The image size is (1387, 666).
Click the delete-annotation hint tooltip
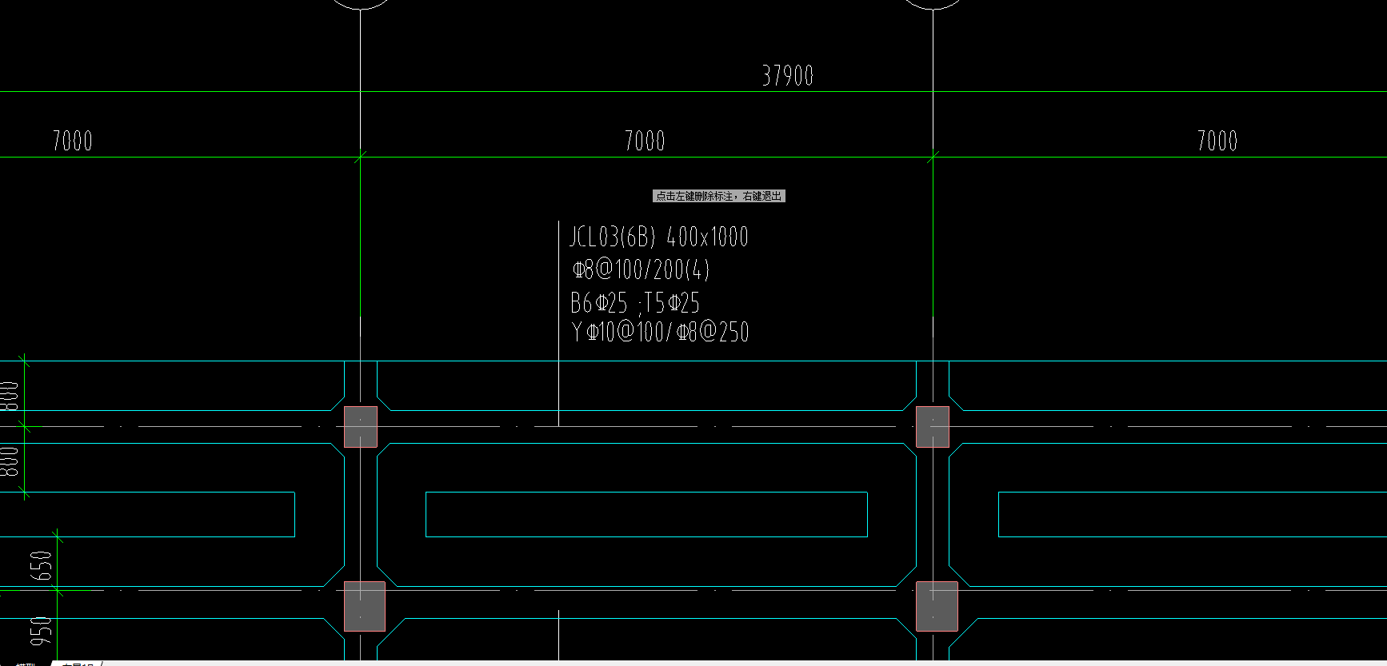point(719,196)
